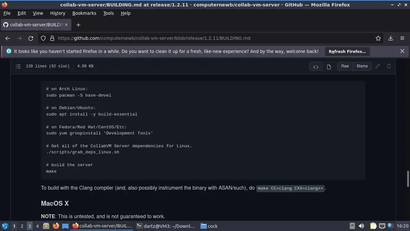Launch Firefox from the taskbar quicklaunch
This screenshot has height=231, width=410.
(56, 226)
